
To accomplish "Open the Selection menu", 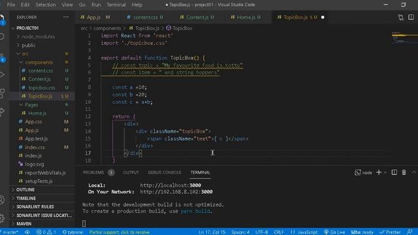I will click(46, 5).
